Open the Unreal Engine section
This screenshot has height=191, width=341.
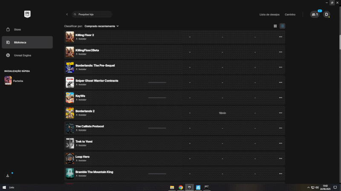pyautogui.click(x=22, y=55)
